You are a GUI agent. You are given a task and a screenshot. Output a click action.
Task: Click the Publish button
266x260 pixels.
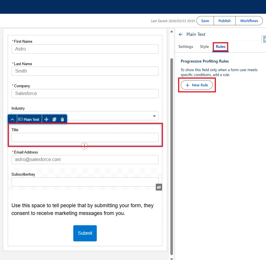(x=224, y=21)
